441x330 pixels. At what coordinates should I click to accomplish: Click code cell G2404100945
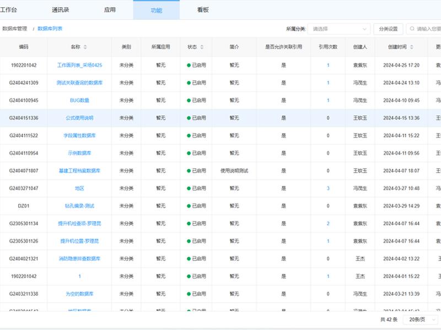tap(24, 100)
